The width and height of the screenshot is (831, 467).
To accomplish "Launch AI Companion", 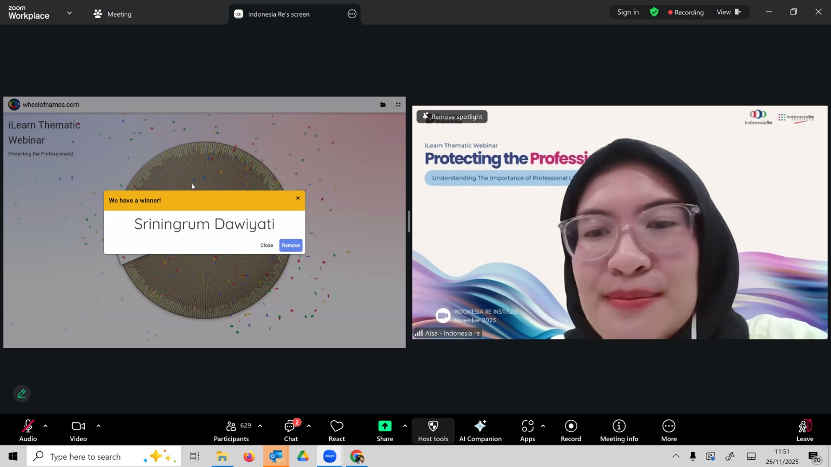I will 480,430.
